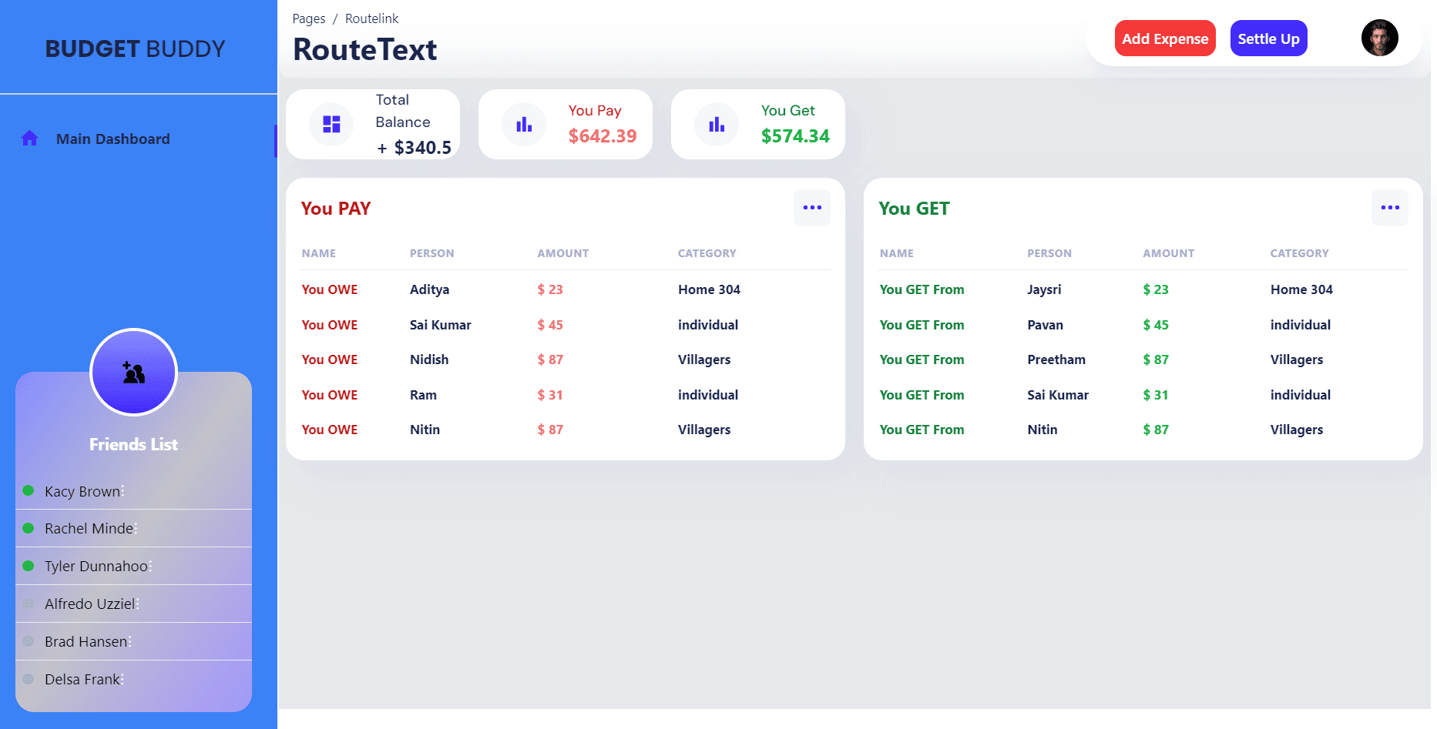Click Alfredo Uzziel's grey status dot
1437x729 pixels.
(29, 604)
